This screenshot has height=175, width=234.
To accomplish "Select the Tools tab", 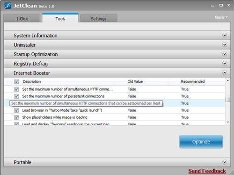I will pyautogui.click(x=60, y=18).
